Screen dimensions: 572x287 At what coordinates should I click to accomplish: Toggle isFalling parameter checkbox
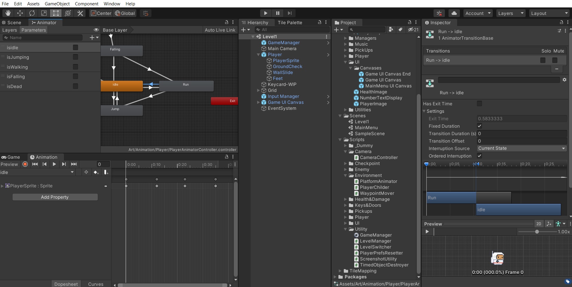coord(75,76)
